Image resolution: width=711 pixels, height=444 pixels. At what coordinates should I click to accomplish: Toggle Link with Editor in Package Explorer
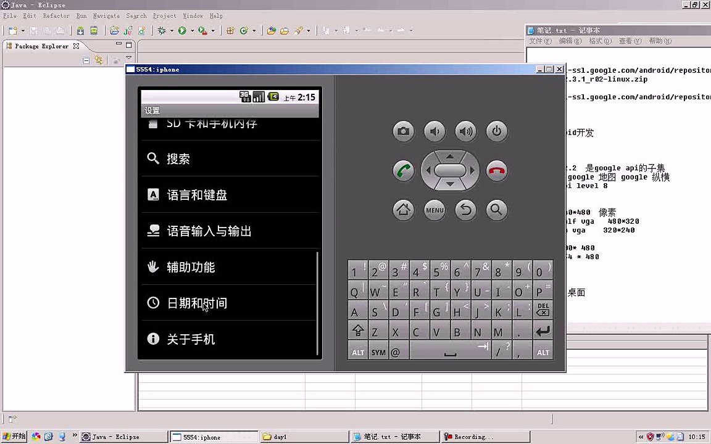[98, 60]
